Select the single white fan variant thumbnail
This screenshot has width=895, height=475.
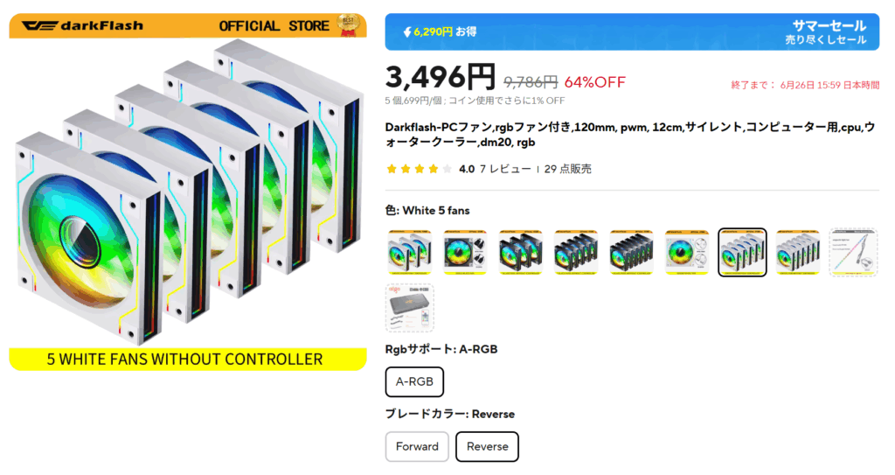point(687,252)
